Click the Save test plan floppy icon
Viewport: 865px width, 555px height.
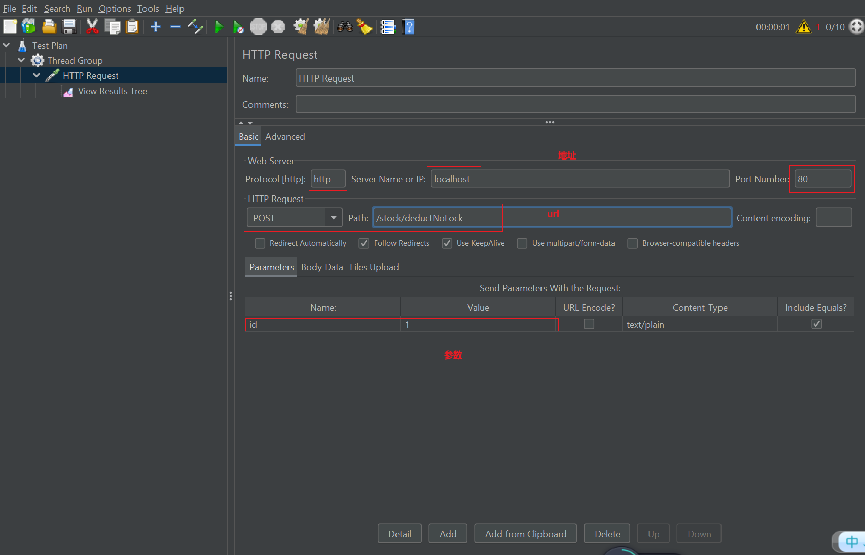tap(69, 27)
